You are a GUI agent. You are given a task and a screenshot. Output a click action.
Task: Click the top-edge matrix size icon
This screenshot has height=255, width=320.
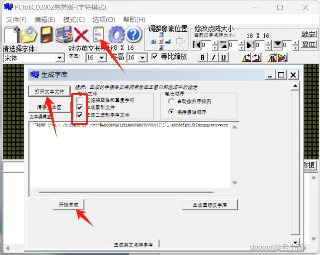(x=224, y=45)
